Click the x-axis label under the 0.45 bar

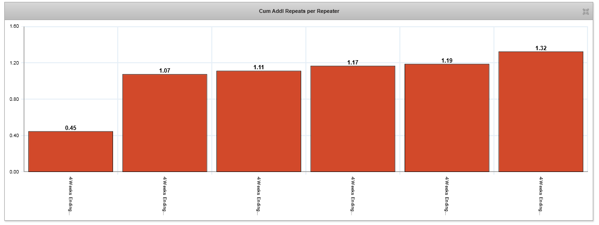(71, 196)
